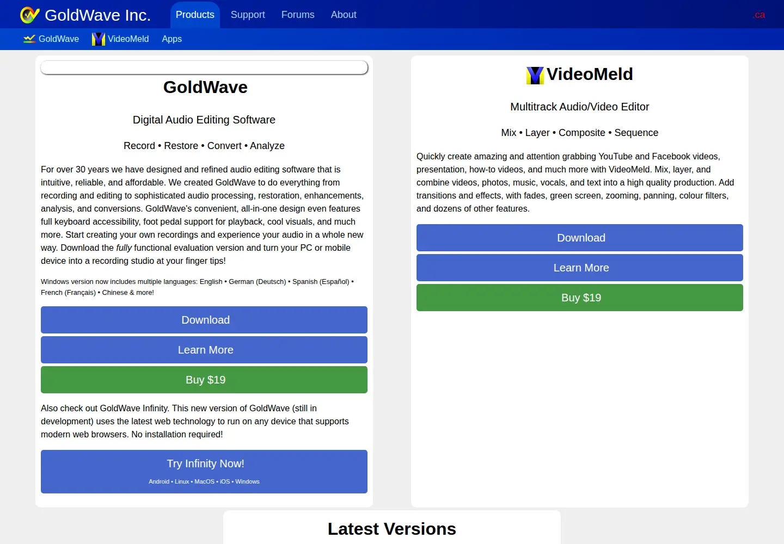Screen dimensions: 784x544
Task: Click the GoldWave card heading
Action: tap(205, 87)
